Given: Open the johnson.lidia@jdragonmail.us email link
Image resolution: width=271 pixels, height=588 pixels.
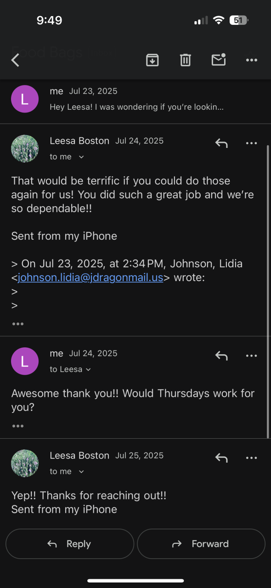Looking at the screenshot, I should 90,278.
